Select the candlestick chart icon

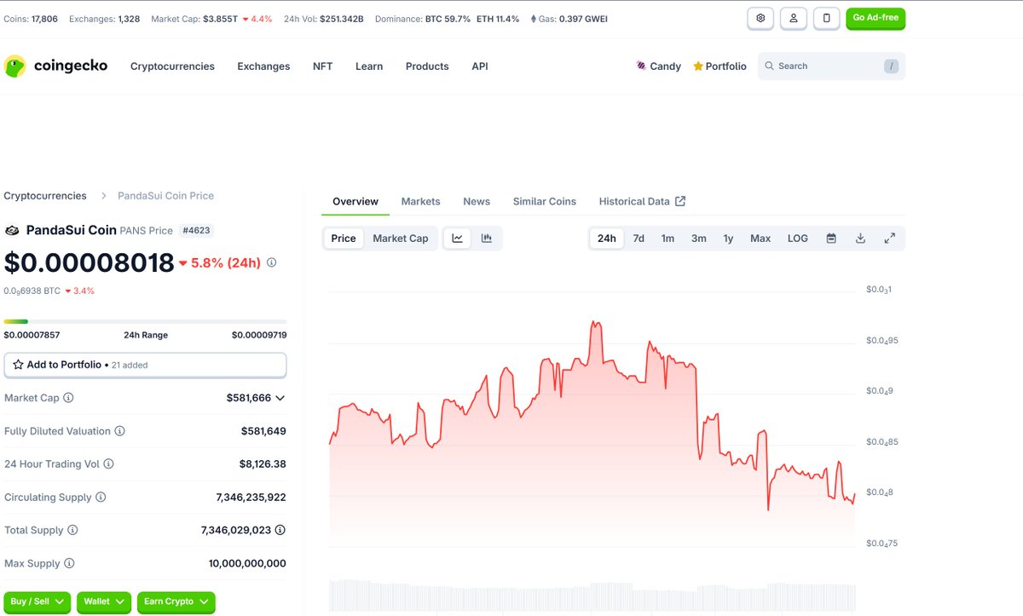(487, 239)
